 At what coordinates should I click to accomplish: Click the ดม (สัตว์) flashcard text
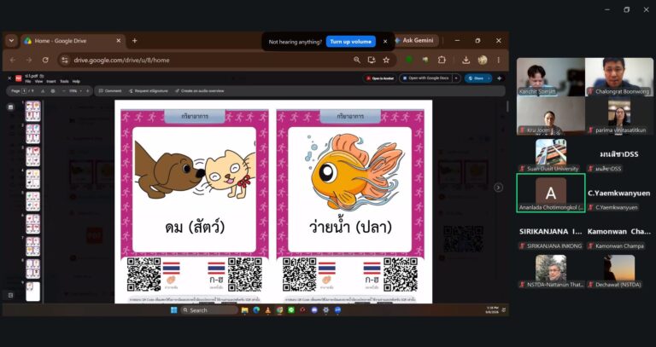195,228
